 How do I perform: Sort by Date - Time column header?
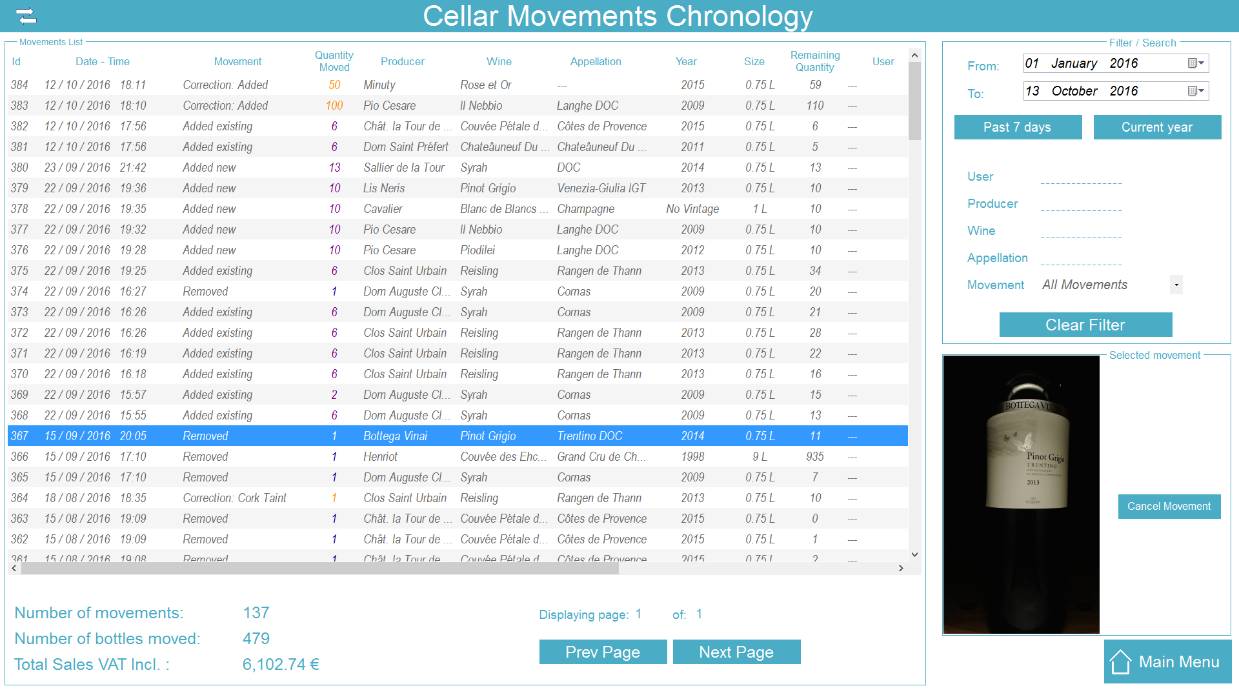click(102, 61)
